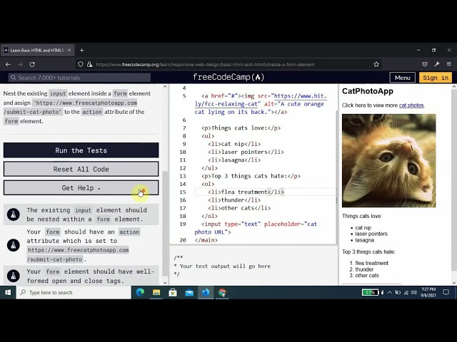Open Microsoft Store from taskbar
Screen dimensions: 457x342
[x=173, y=292]
